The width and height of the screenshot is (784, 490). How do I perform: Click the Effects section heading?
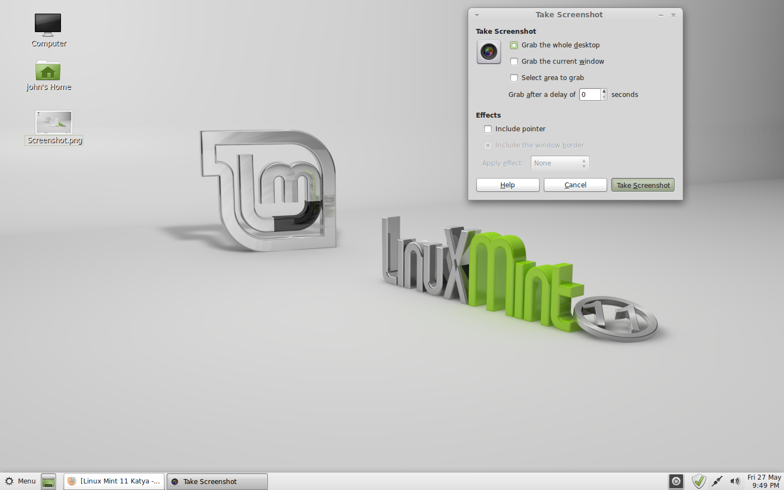pyautogui.click(x=488, y=115)
